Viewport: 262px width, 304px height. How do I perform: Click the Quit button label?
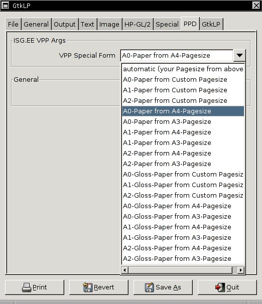point(232,287)
